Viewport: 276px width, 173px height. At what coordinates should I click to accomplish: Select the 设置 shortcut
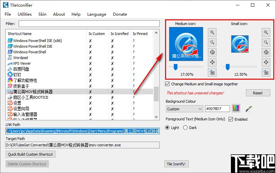pyautogui.click(x=80, y=103)
